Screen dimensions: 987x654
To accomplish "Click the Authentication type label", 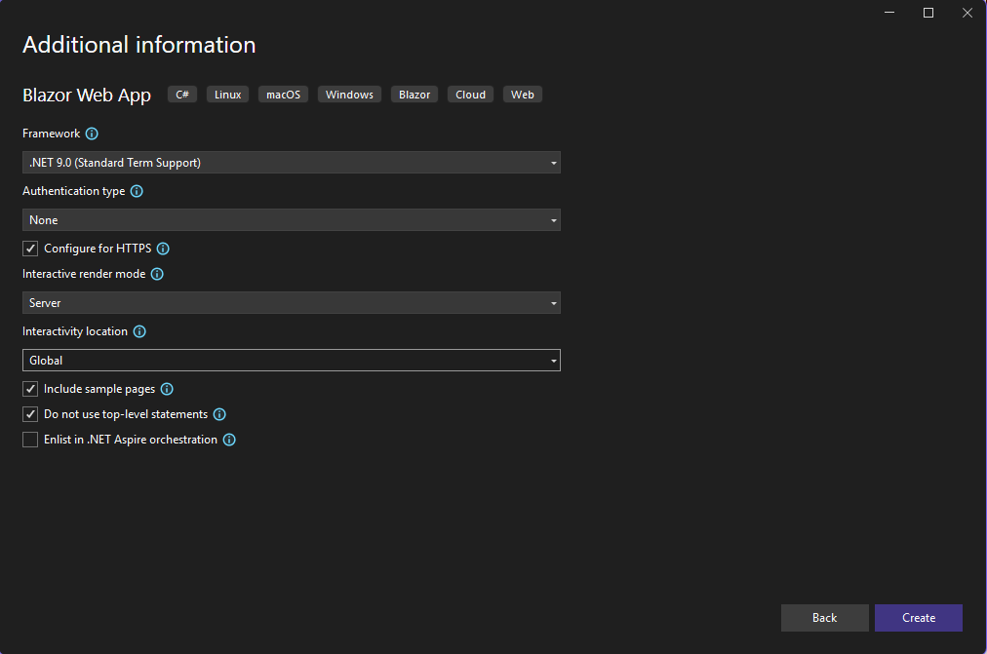I will tap(74, 191).
